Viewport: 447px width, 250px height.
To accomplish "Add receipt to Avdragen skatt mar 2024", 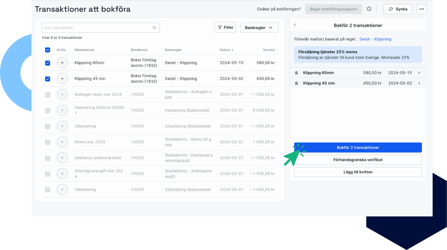I will pyautogui.click(x=62, y=95).
